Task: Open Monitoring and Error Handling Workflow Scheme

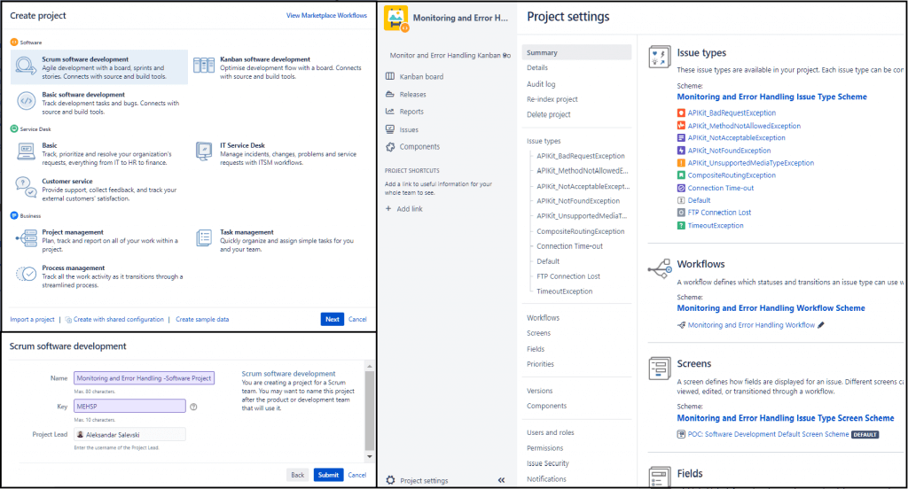Action: tap(771, 308)
